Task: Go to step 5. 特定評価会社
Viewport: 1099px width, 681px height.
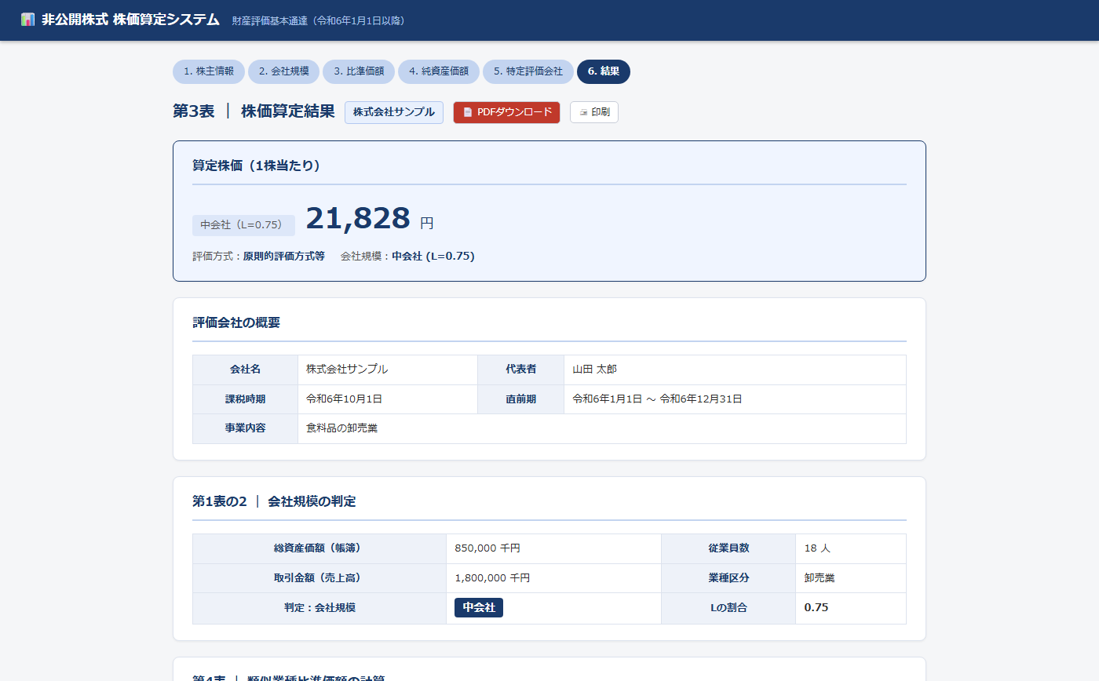Action: (528, 71)
